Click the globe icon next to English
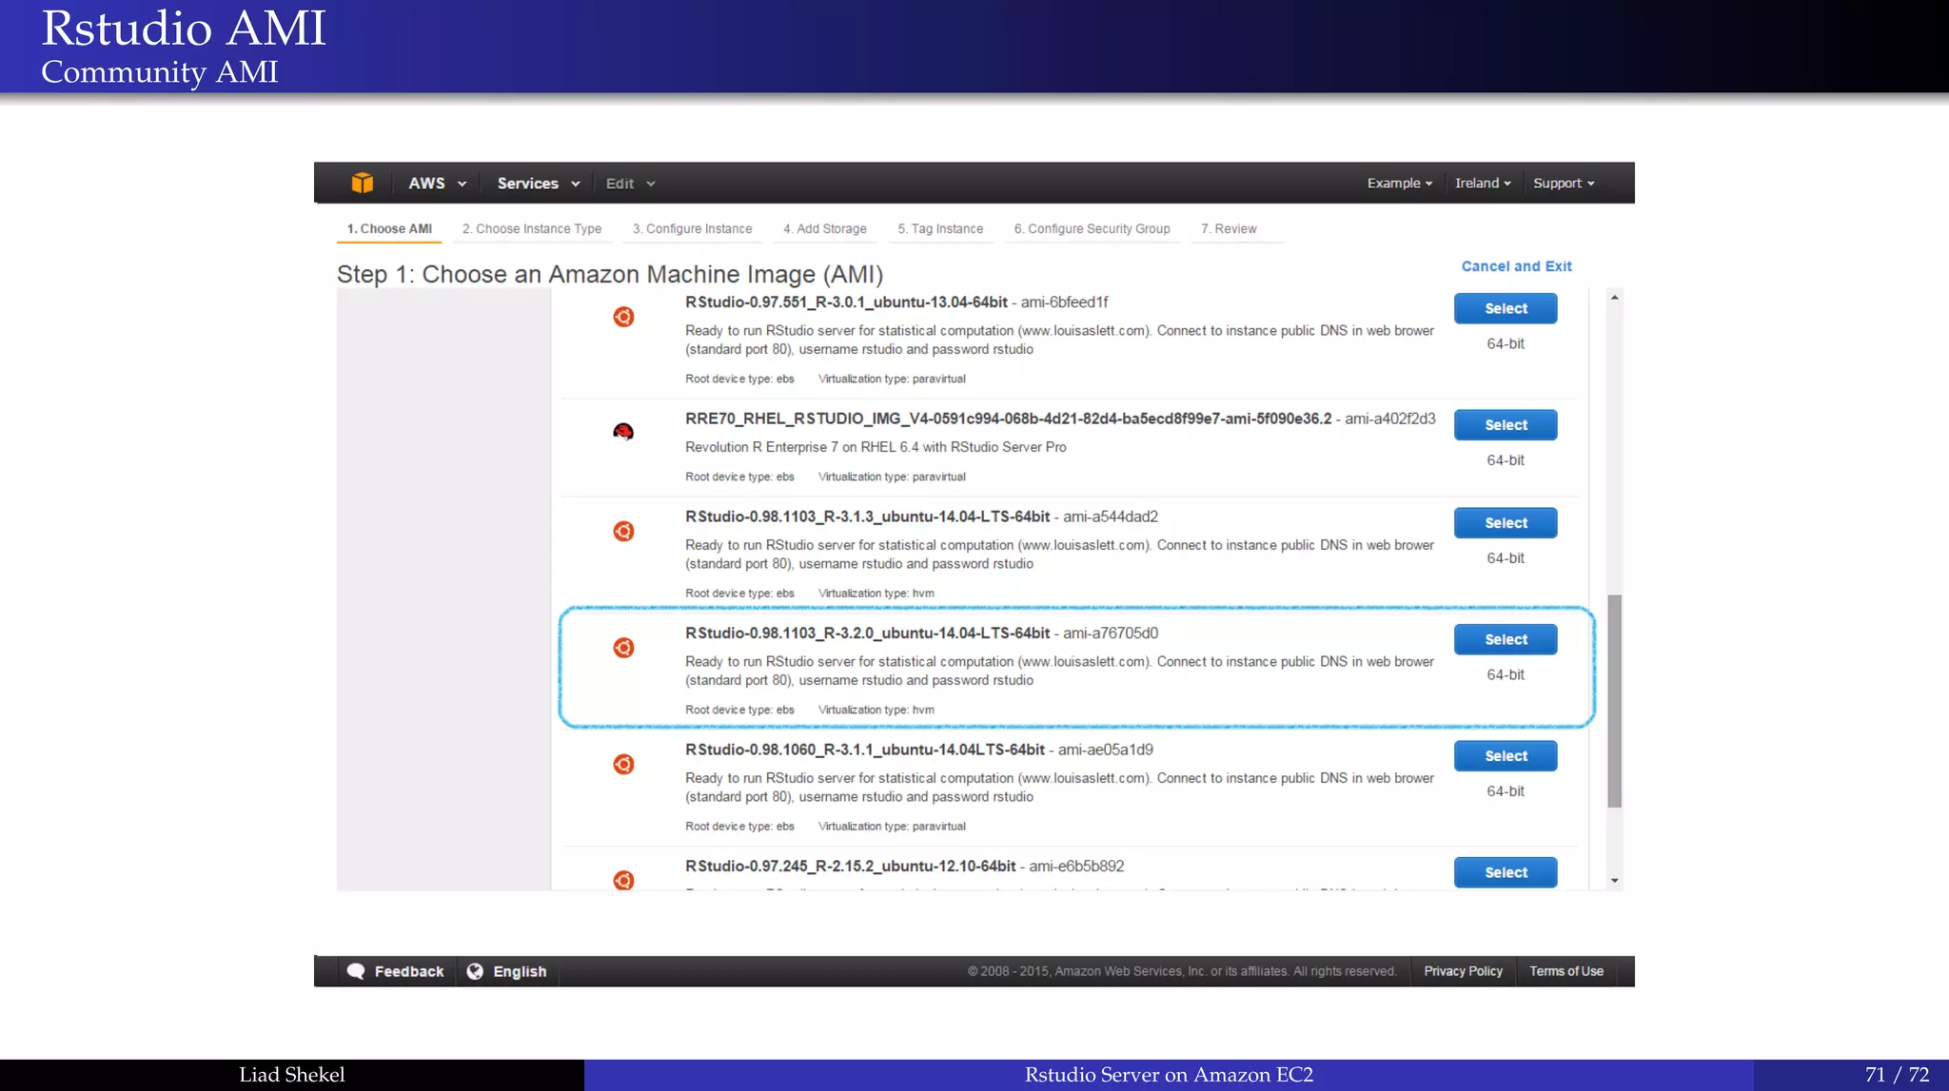 pos(475,971)
